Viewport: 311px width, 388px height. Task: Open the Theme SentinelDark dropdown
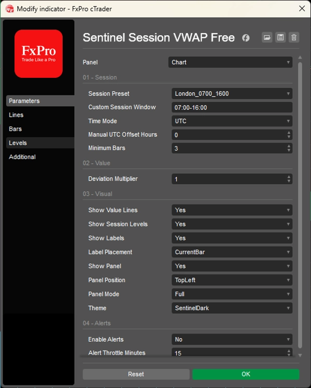pos(232,308)
